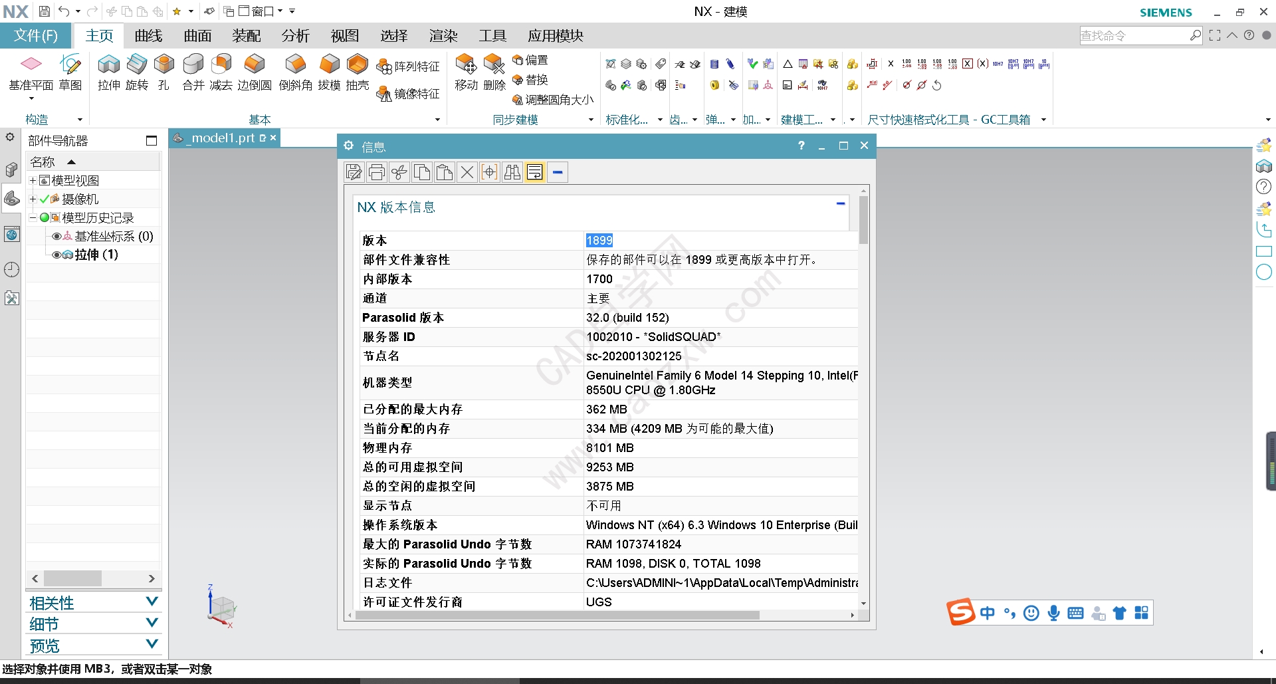Toggle the Sogou 中 language mode indicator
Viewport: 1276px width, 684px height.
point(988,613)
